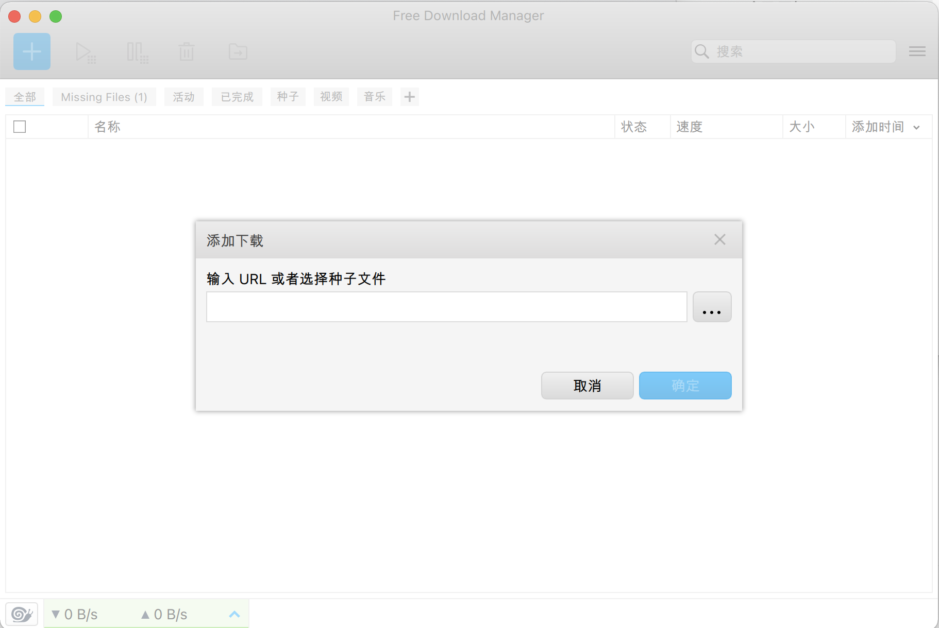The image size is (939, 628).
Task: Click the upload speed 0 B/s indicator
Action: tap(164, 614)
